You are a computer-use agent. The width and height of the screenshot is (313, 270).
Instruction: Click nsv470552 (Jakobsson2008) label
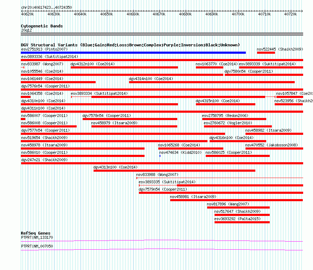272,145
